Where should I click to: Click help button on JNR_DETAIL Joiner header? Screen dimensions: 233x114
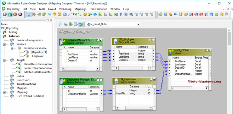[207, 50]
